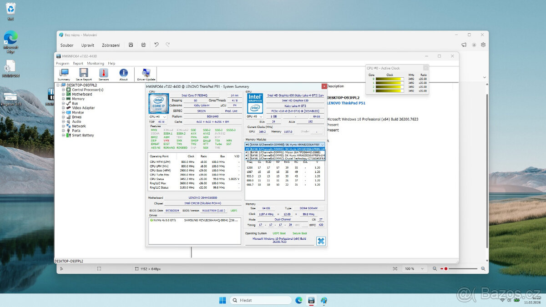Image resolution: width=546 pixels, height=307 pixels.
Task: Expand the Motherboard tree node
Action: 63,94
